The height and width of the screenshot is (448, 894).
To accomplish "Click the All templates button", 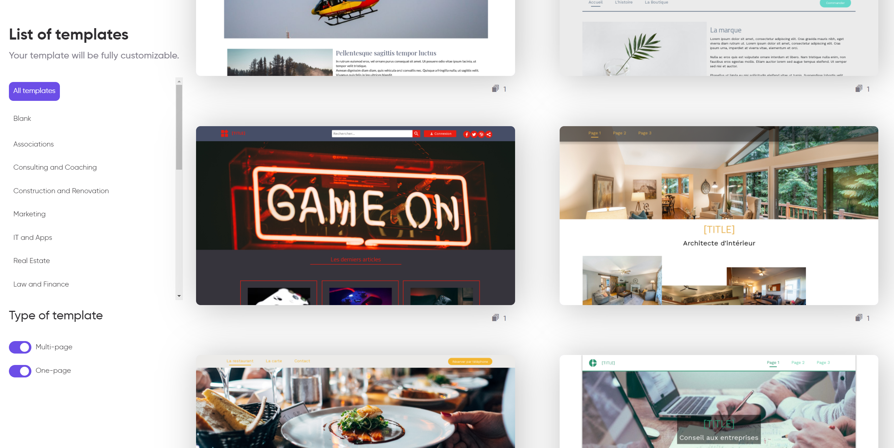I will [x=34, y=91].
